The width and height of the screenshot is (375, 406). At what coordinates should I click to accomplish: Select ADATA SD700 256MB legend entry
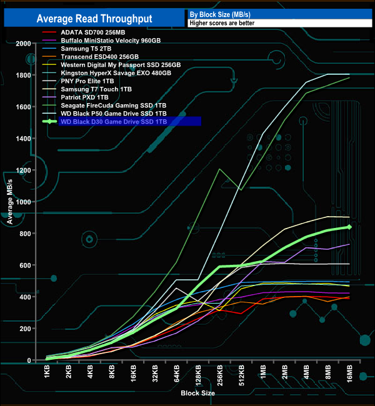tap(92, 32)
